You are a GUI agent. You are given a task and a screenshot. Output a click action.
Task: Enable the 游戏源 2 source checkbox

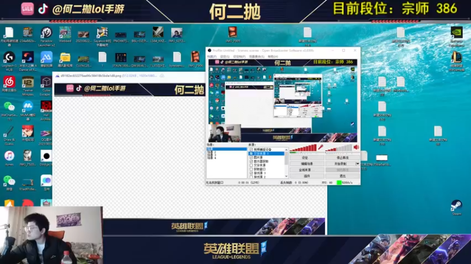251,177
